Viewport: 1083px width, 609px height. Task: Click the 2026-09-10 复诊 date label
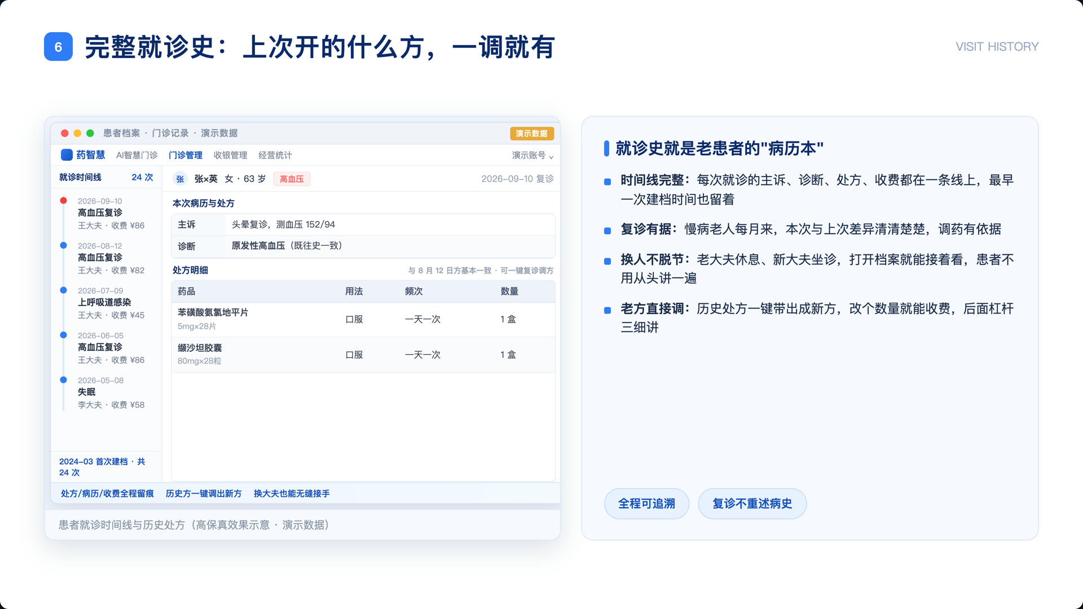click(517, 179)
